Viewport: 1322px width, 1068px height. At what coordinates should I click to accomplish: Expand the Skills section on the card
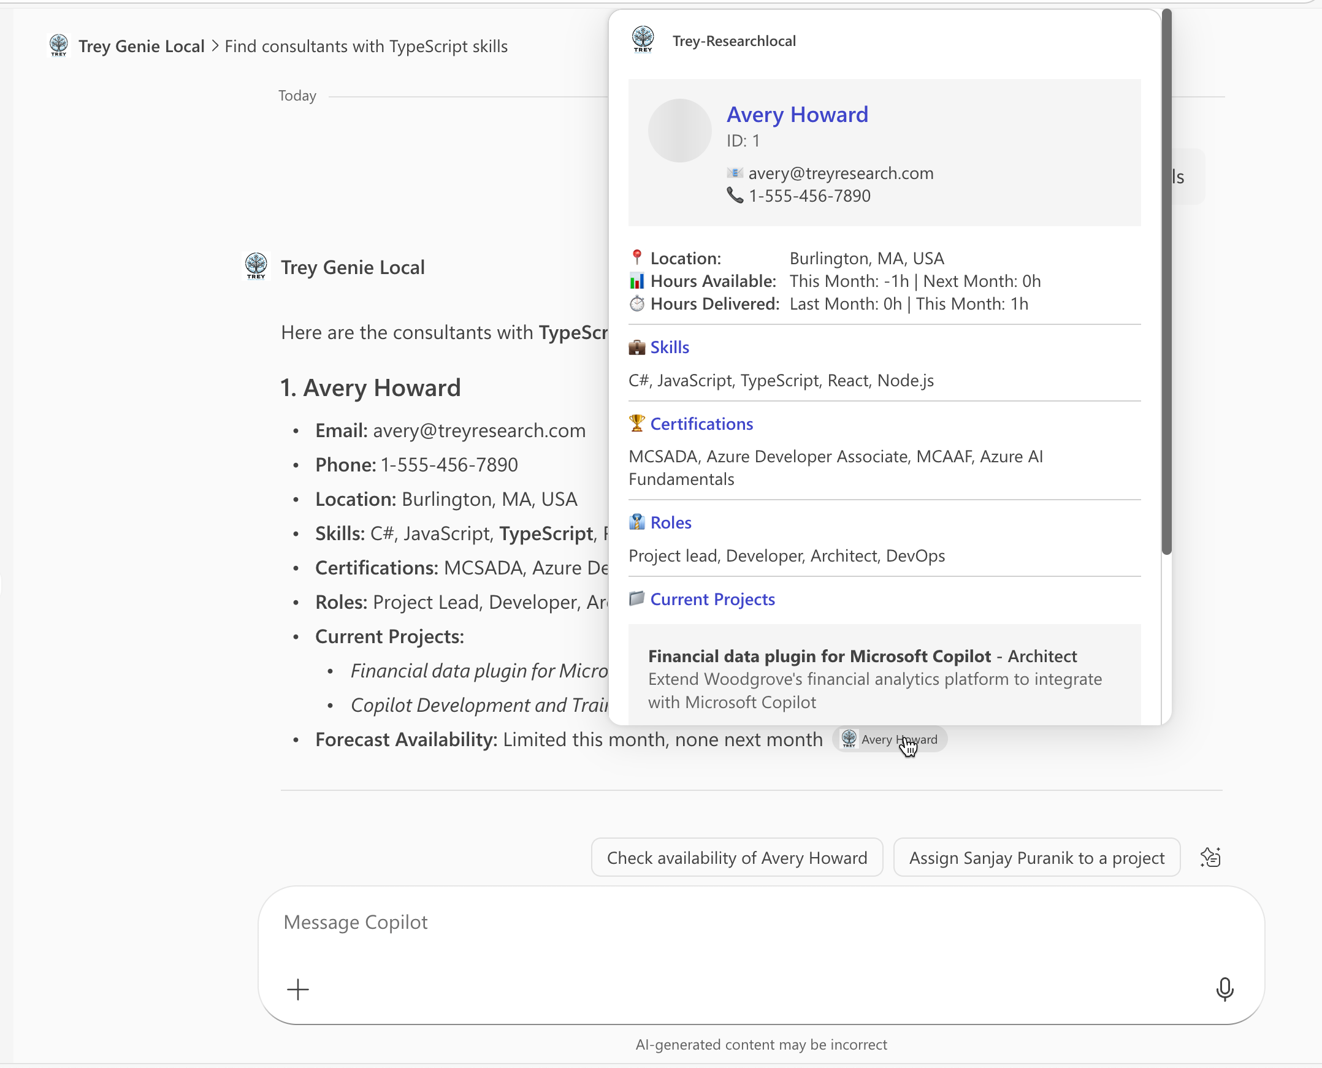click(670, 346)
